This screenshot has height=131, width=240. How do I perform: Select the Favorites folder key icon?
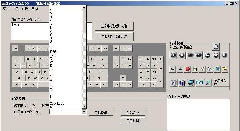pos(225,69)
